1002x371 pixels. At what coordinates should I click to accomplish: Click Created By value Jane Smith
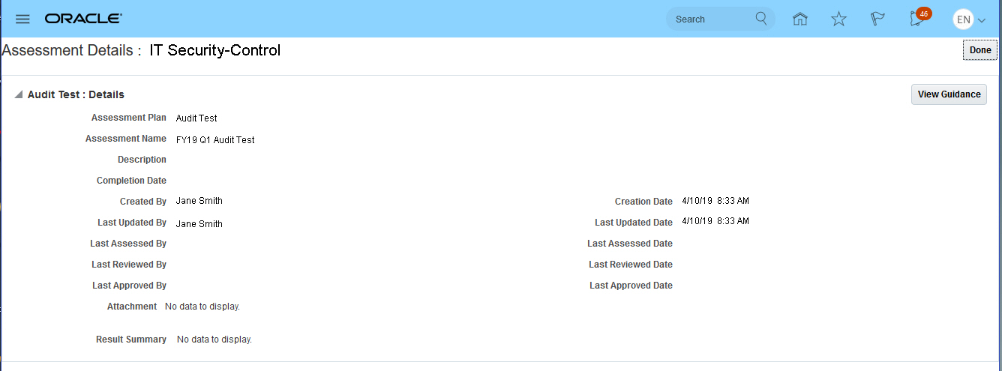point(199,201)
